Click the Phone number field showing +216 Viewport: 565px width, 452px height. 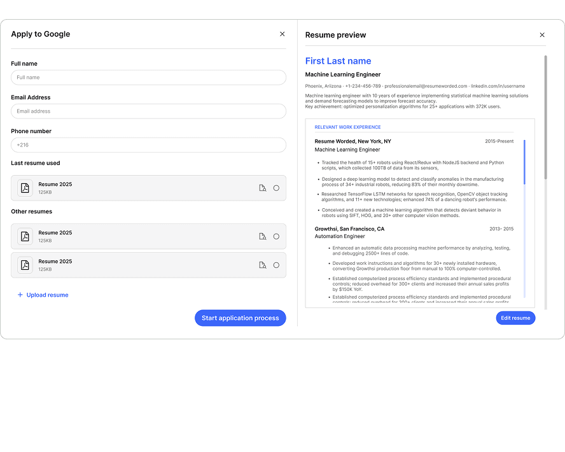point(148,145)
